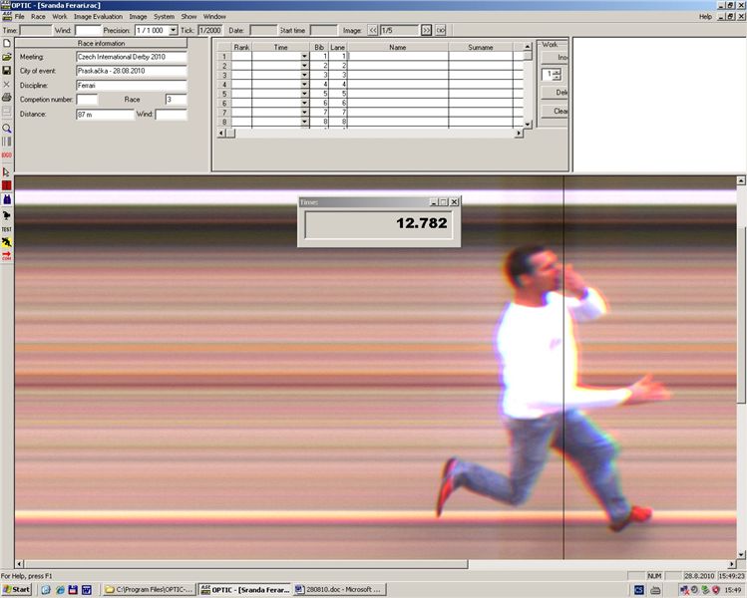
Task: Click the Delete button in Work panel
Action: click(555, 93)
